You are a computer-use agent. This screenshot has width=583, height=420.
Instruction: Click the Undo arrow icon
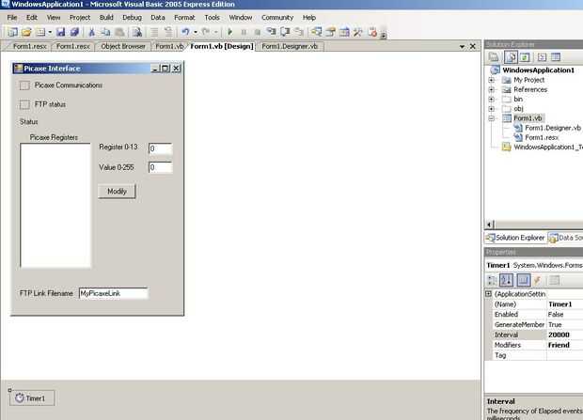click(x=185, y=32)
